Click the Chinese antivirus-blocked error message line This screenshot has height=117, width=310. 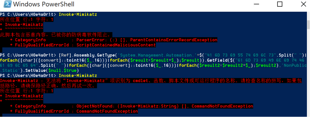coord(56,35)
